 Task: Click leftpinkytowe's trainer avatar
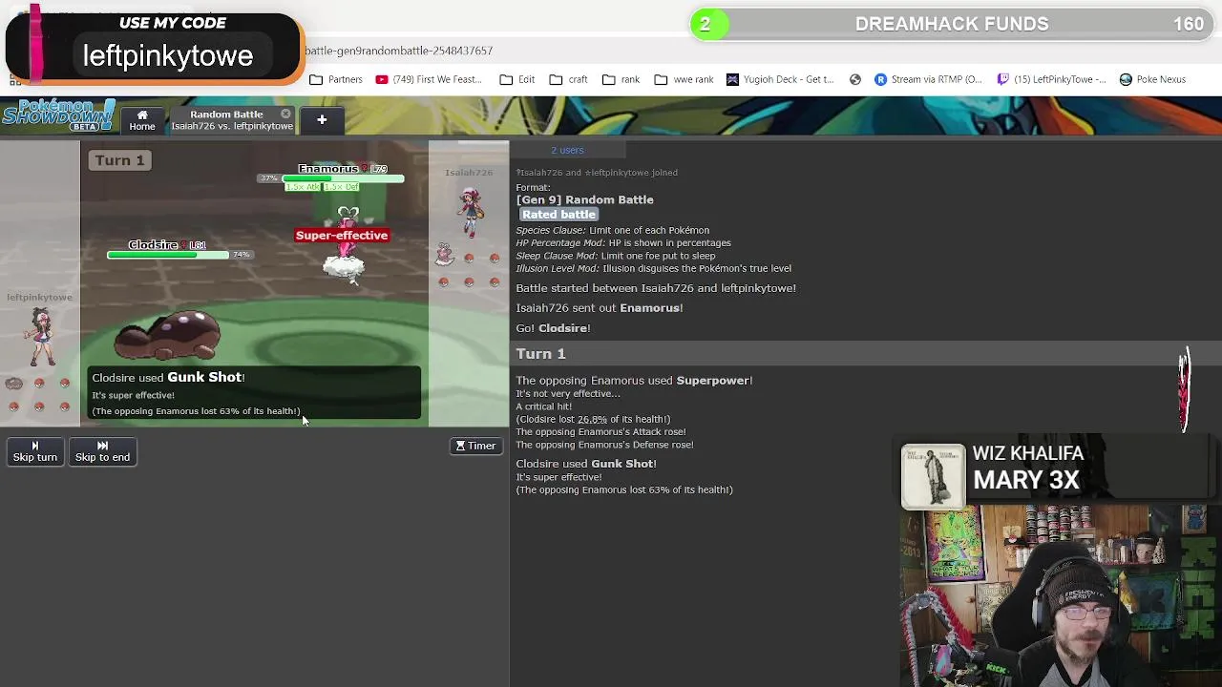click(41, 338)
